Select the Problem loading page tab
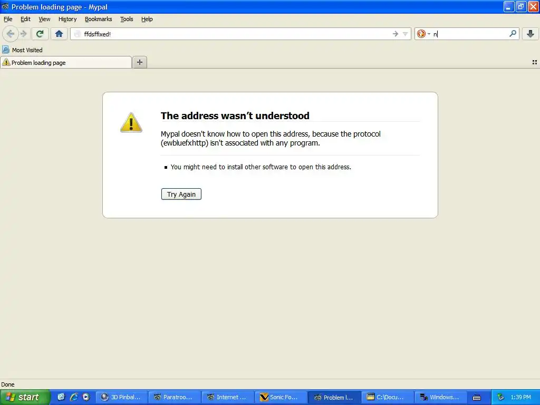540x405 pixels. (66, 63)
